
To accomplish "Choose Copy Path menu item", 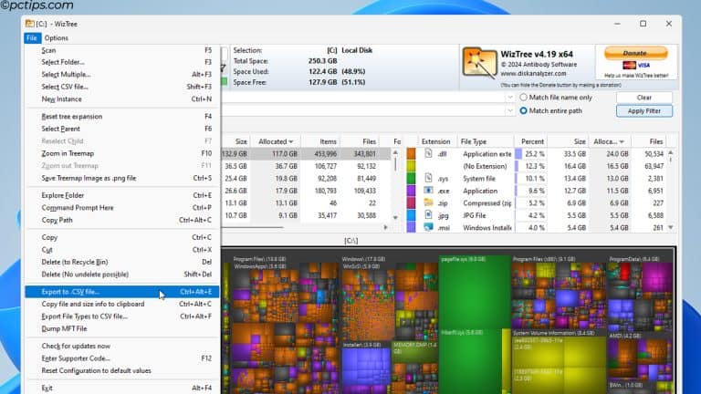I will [x=122, y=220].
